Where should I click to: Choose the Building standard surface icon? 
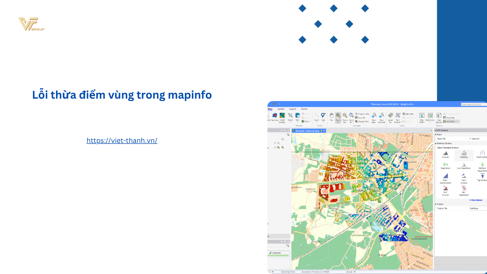point(464,154)
